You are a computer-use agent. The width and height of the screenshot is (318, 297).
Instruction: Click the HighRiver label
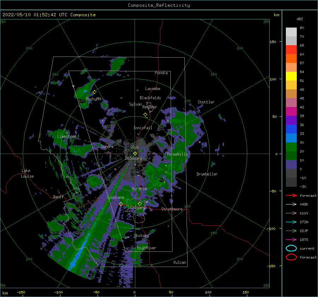click(x=147, y=248)
